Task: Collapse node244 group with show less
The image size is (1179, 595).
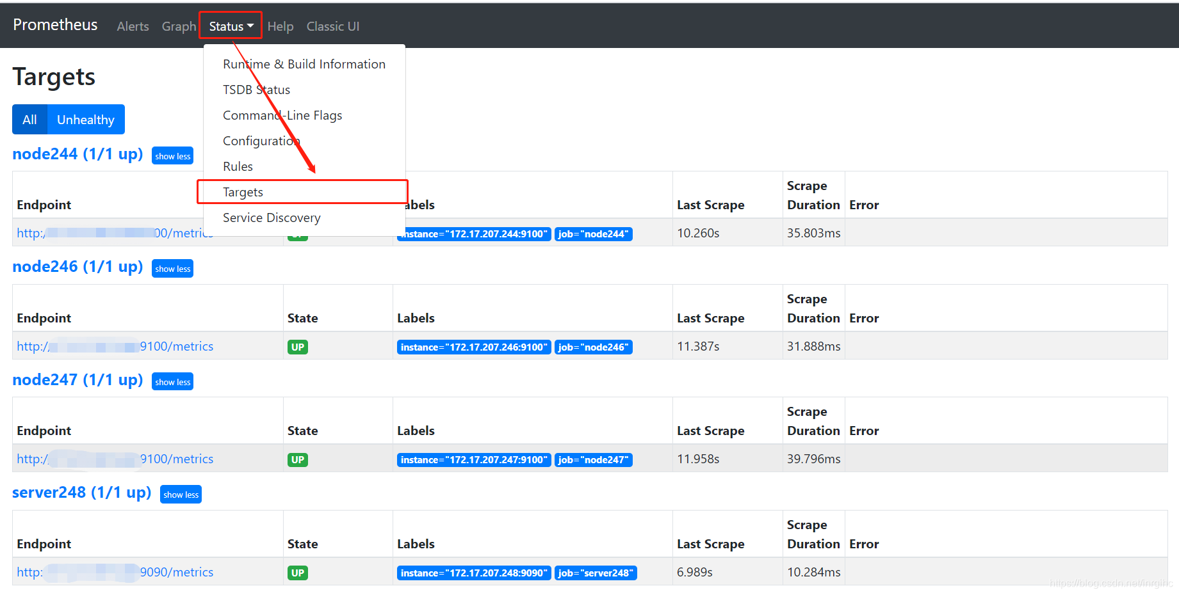Action: pyautogui.click(x=173, y=156)
